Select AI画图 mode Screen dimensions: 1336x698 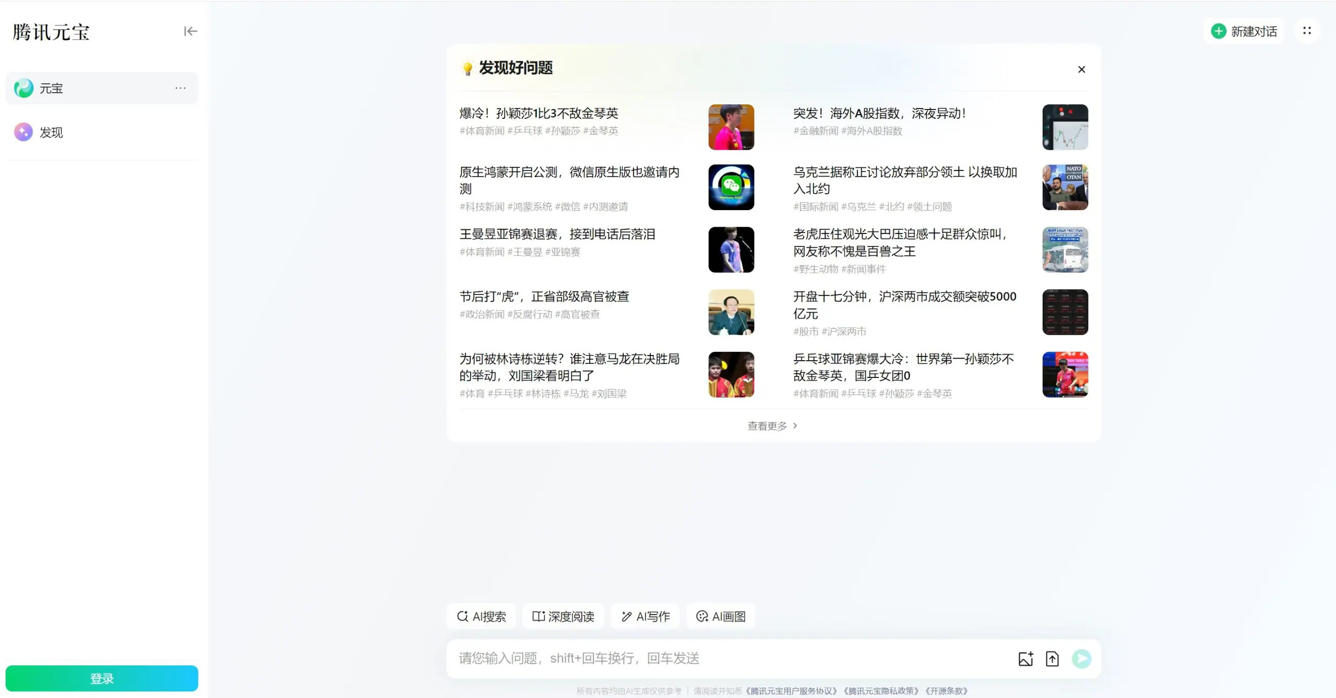tap(721, 617)
